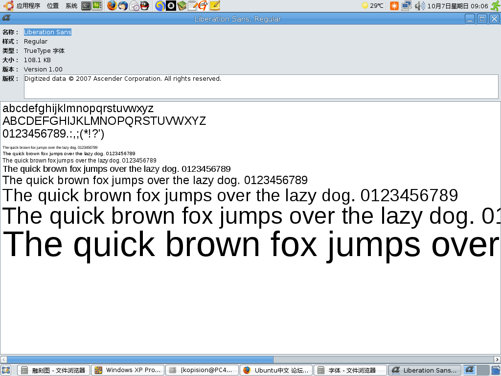This screenshot has height=376, width=501.
Task: Click the volume speaker icon
Action: pyautogui.click(x=419, y=6)
